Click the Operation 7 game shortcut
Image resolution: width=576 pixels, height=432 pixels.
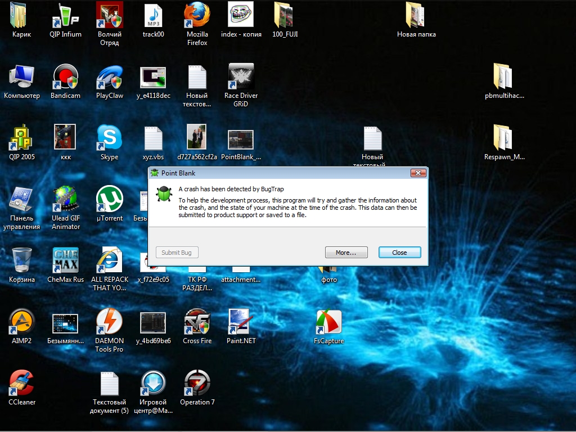coord(197,383)
